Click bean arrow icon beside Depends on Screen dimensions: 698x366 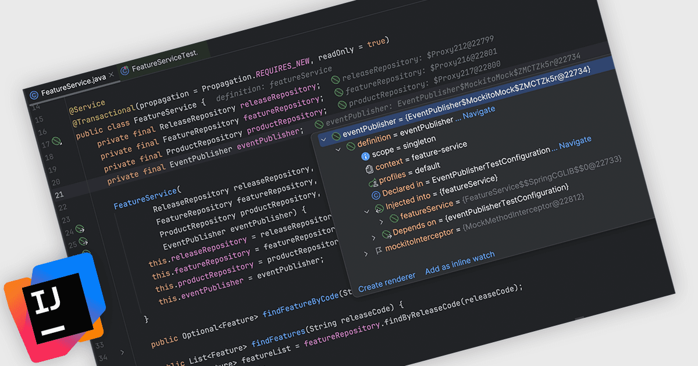click(x=386, y=234)
